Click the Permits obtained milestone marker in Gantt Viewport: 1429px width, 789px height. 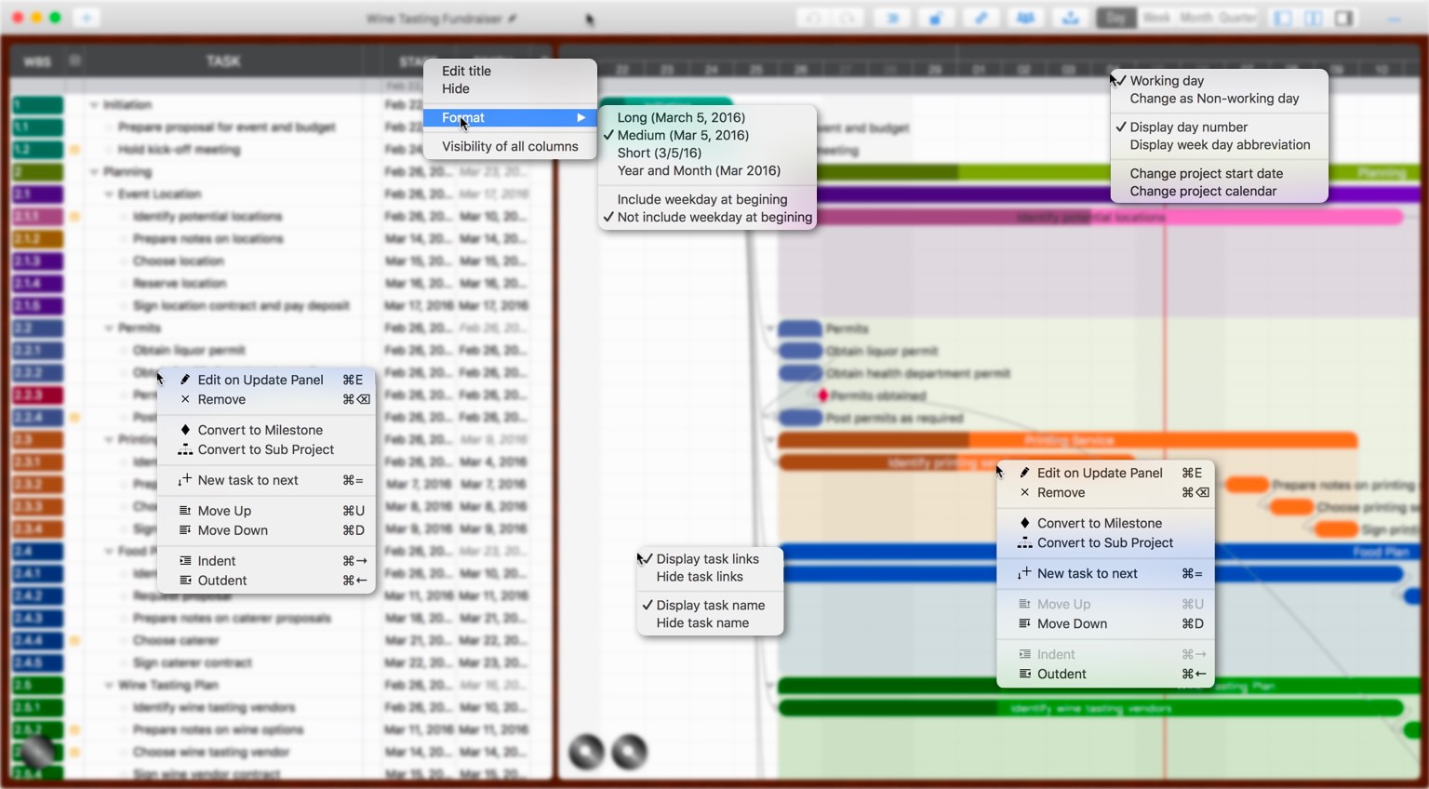tap(822, 395)
